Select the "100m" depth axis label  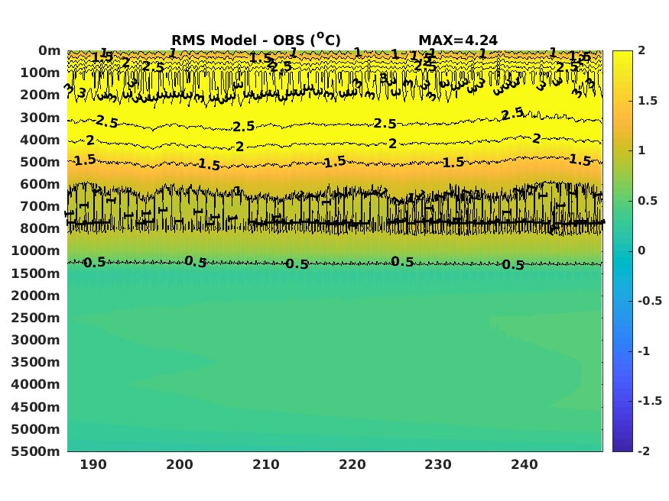[40, 73]
